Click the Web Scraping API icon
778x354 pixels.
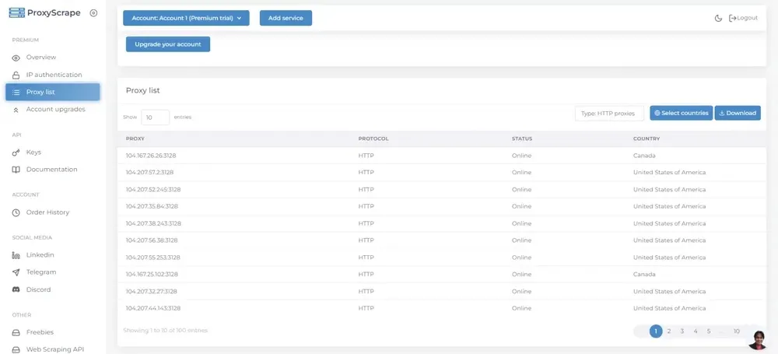(x=16, y=349)
